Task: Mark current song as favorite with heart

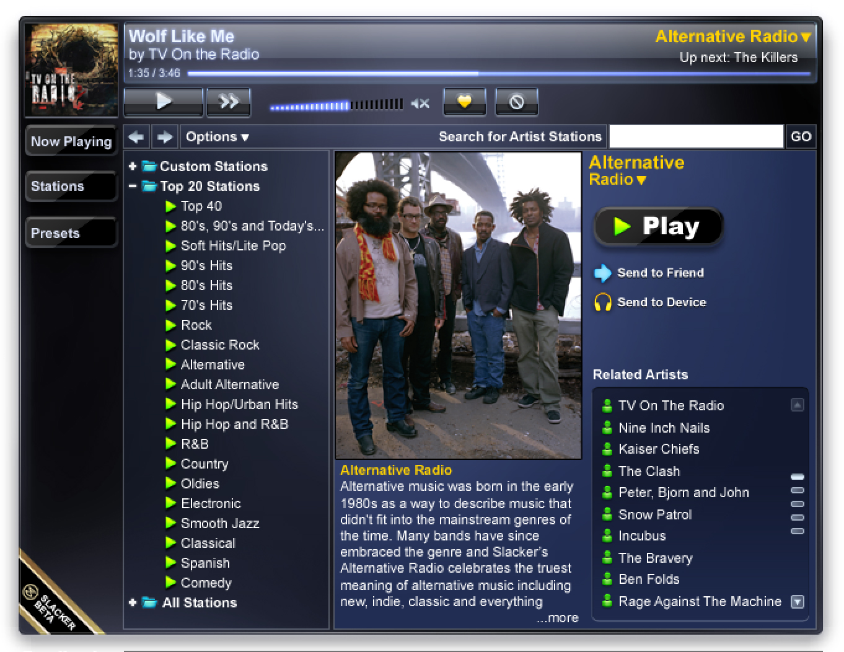Action: pyautogui.click(x=465, y=102)
